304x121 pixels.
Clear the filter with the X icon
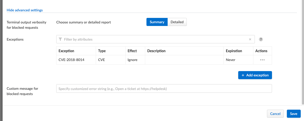click(250, 39)
